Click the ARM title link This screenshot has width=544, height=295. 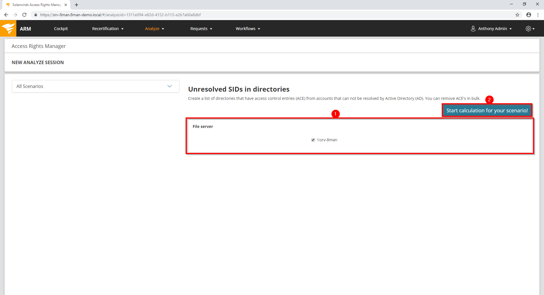[x=25, y=29]
